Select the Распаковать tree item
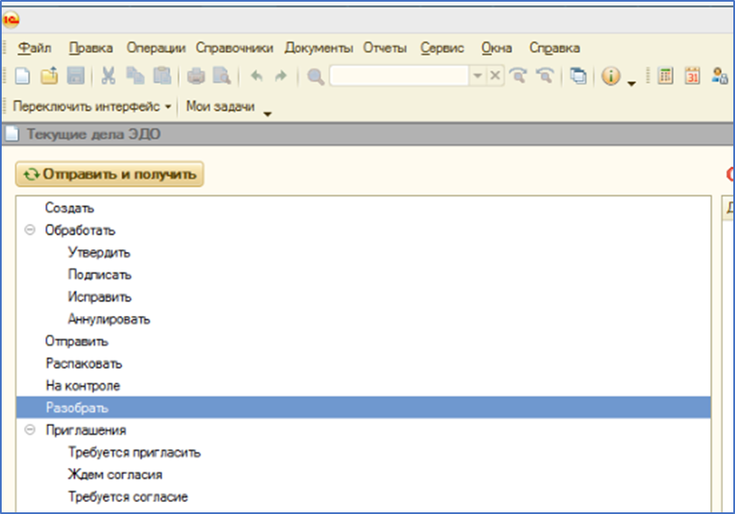Image resolution: width=735 pixels, height=514 pixels. tap(84, 363)
